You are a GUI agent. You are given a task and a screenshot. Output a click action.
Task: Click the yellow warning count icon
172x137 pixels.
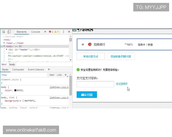(x=56, y=32)
